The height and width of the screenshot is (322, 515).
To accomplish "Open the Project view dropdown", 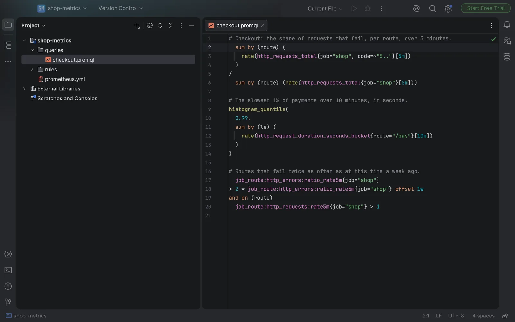I will [x=33, y=25].
